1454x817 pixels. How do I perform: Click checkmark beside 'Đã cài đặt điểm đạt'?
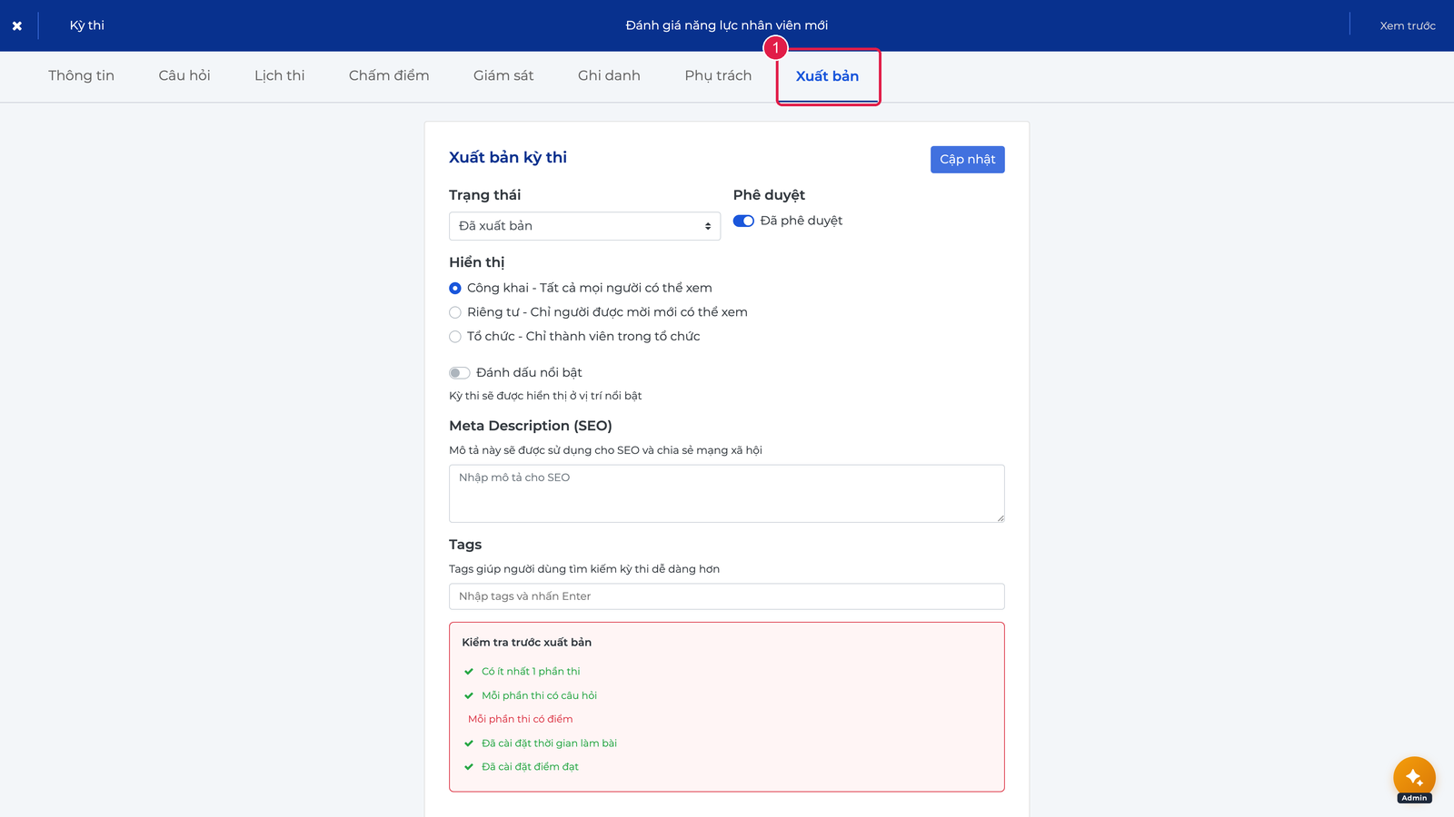(x=469, y=767)
